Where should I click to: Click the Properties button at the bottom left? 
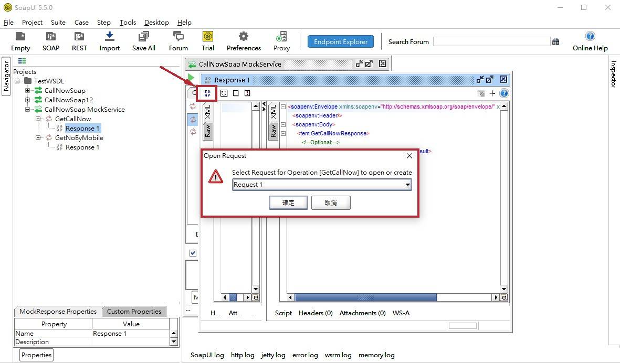point(36,355)
